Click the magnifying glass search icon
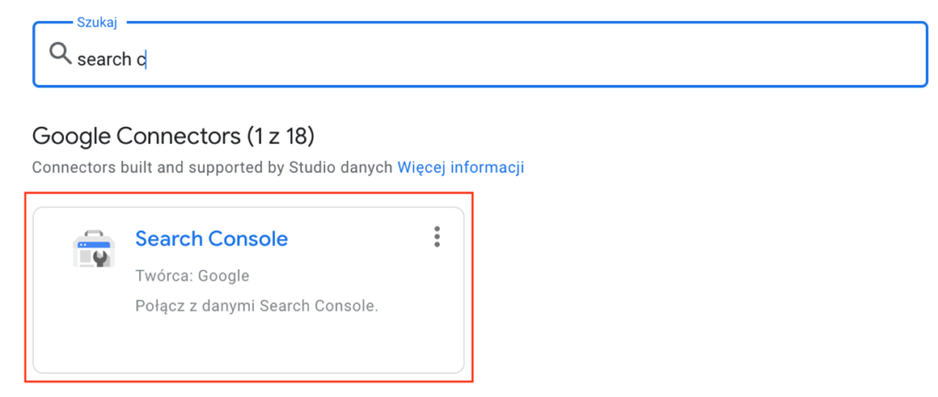The width and height of the screenshot is (938, 397). [60, 55]
